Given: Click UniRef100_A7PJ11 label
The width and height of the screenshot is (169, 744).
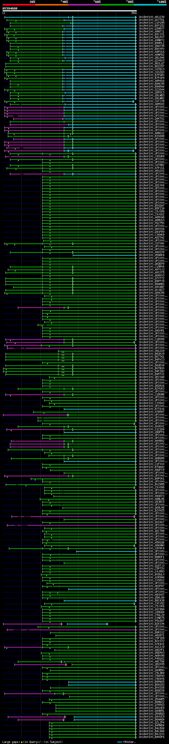Looking at the screenshot, I should (x=152, y=168).
